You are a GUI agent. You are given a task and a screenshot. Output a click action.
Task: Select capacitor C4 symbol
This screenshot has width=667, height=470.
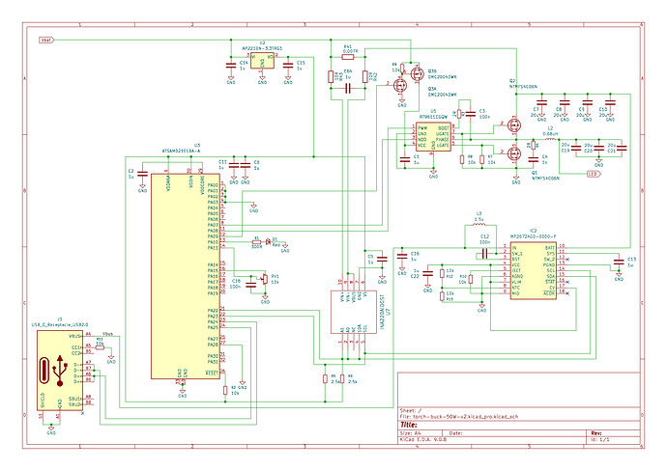click(534, 159)
